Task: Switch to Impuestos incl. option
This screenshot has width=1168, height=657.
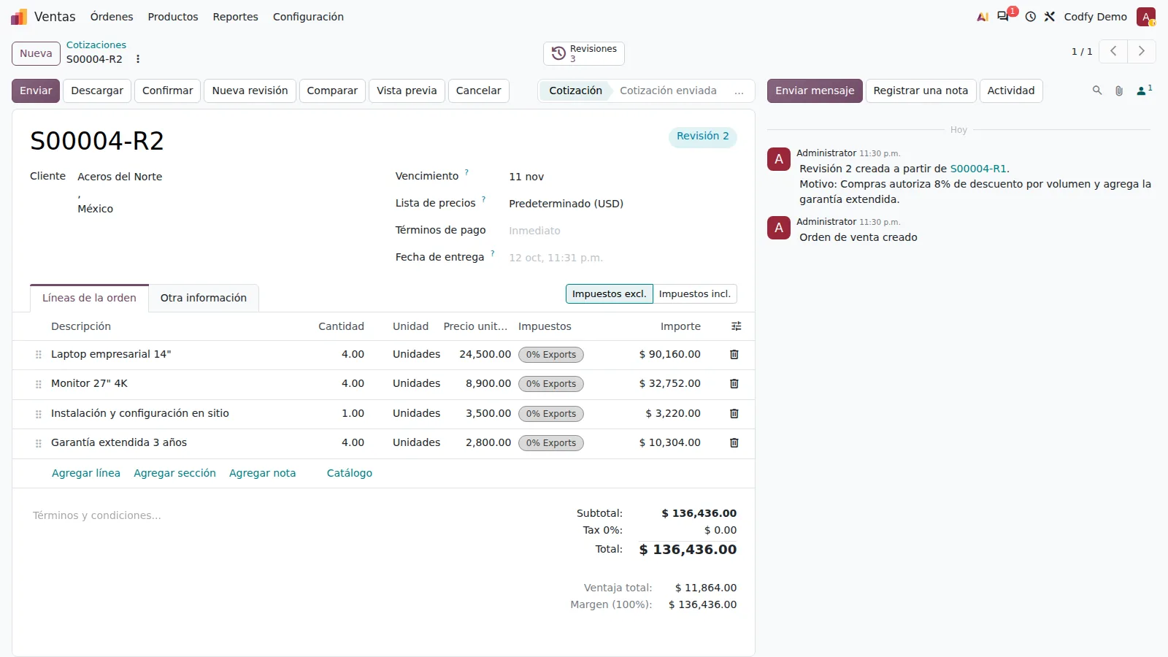Action: click(695, 293)
